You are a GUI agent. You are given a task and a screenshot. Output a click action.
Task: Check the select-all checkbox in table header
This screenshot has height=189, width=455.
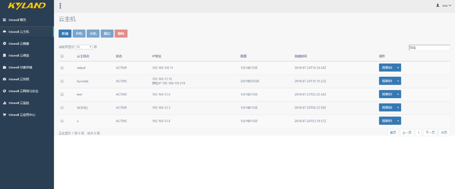(x=62, y=56)
